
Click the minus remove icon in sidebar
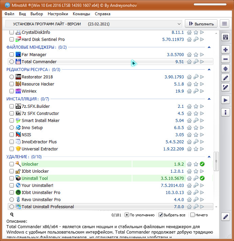click(226, 59)
